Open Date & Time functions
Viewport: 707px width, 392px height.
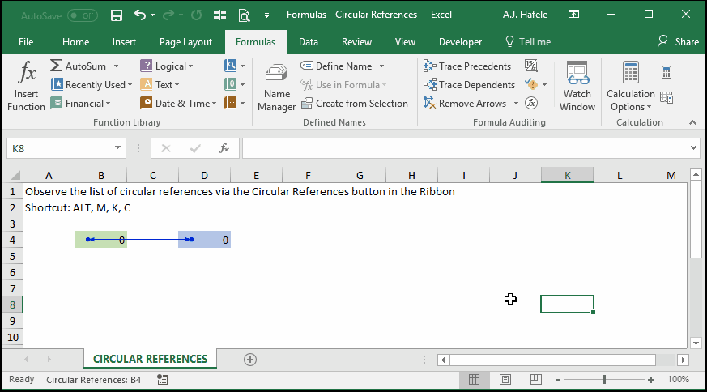point(178,104)
